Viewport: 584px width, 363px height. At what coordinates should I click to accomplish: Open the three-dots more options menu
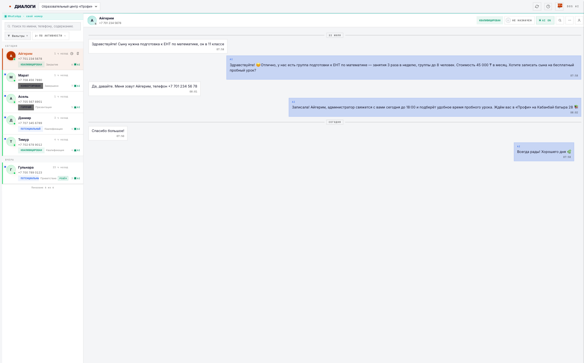(x=570, y=21)
